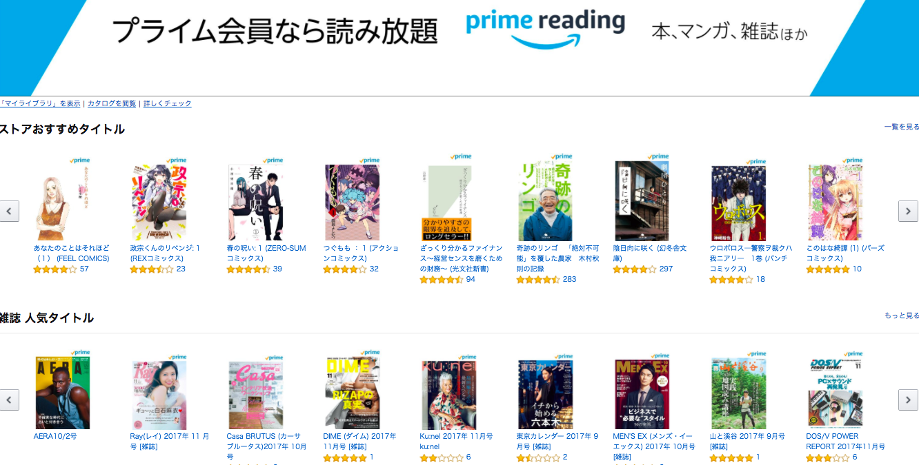Viewport: 919px width, 465px height.
Task: Click star rating of 奇跡のリンゴ
Action: click(537, 280)
